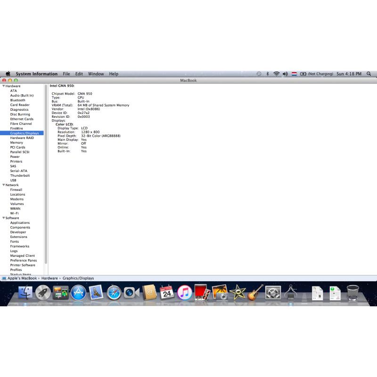377x377 pixels.
Task: Select Audio (Built In) in sidebar
Action: pyautogui.click(x=22, y=96)
